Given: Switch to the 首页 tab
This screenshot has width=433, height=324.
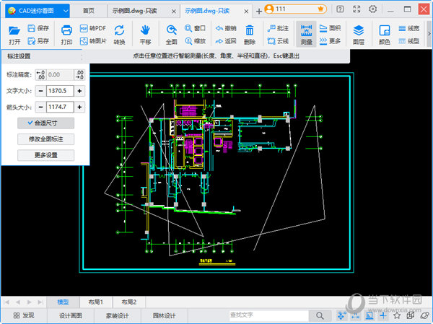Looking at the screenshot, I should pyautogui.click(x=88, y=11).
